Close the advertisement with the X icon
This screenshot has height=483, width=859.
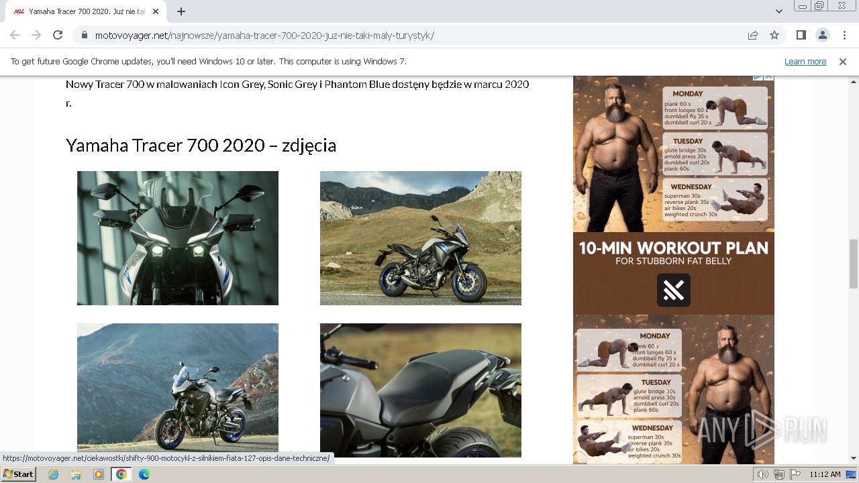(769, 77)
